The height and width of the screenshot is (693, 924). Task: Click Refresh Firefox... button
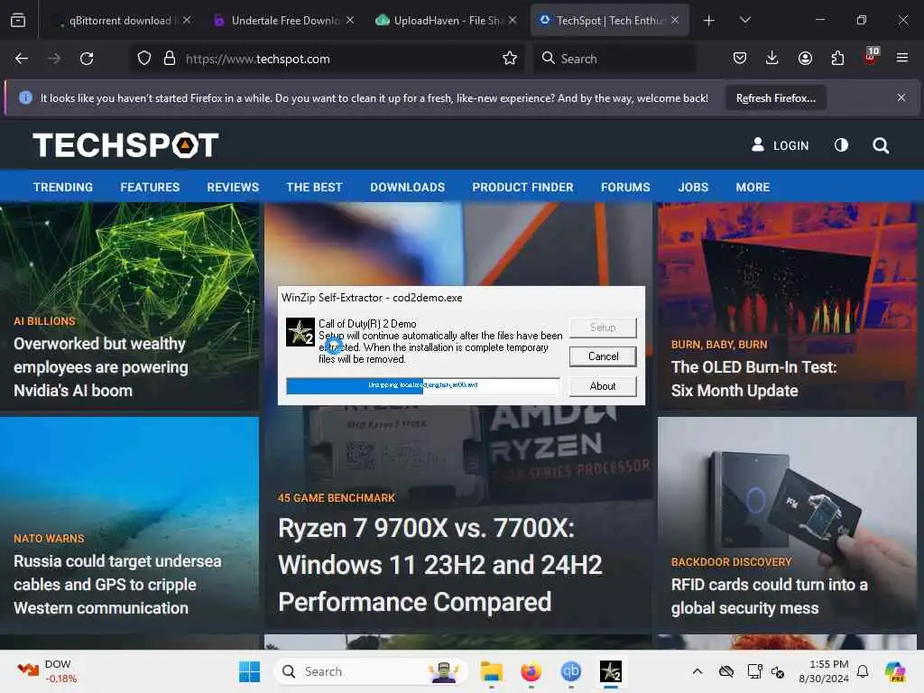[x=775, y=98]
